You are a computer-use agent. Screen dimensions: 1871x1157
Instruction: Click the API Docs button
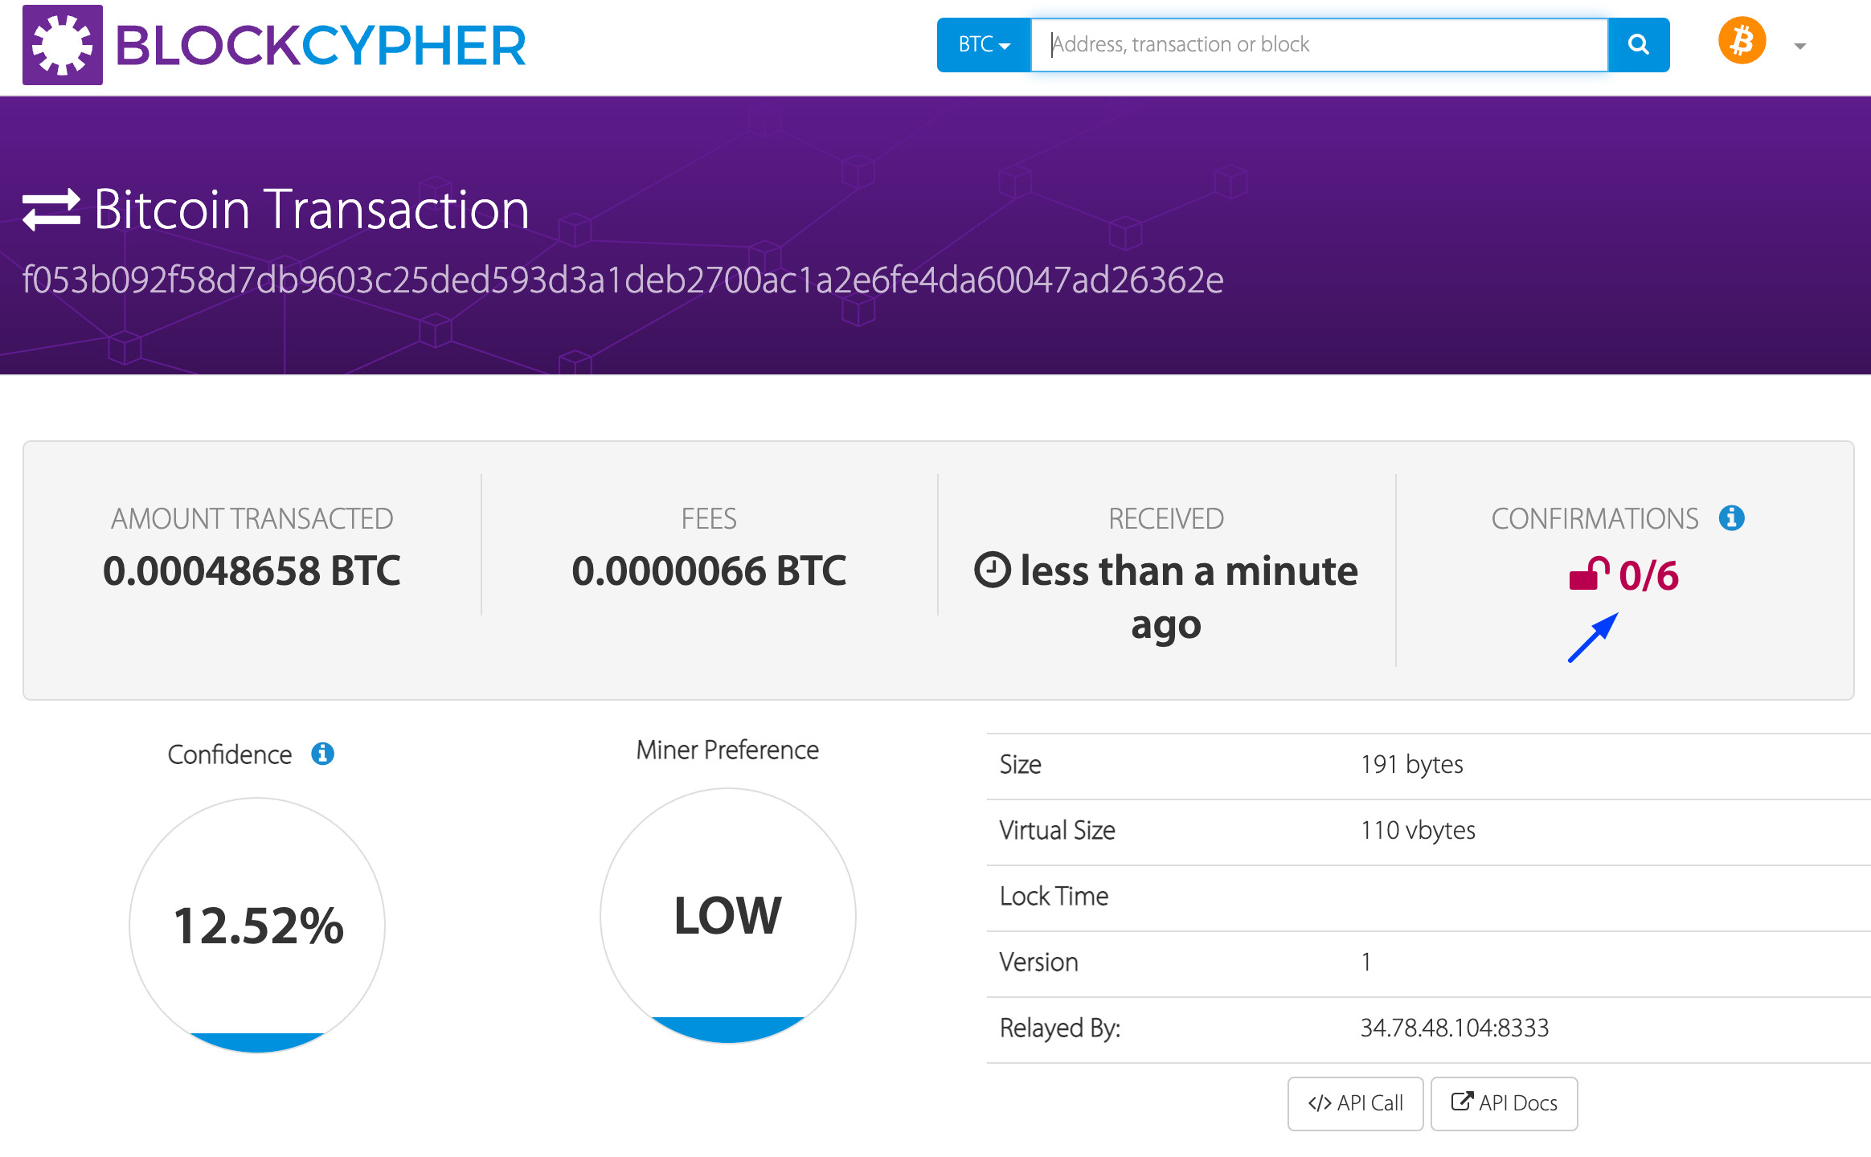pos(1503,1102)
